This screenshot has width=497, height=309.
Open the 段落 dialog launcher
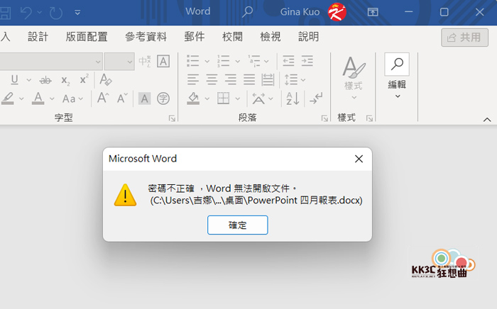(x=324, y=118)
